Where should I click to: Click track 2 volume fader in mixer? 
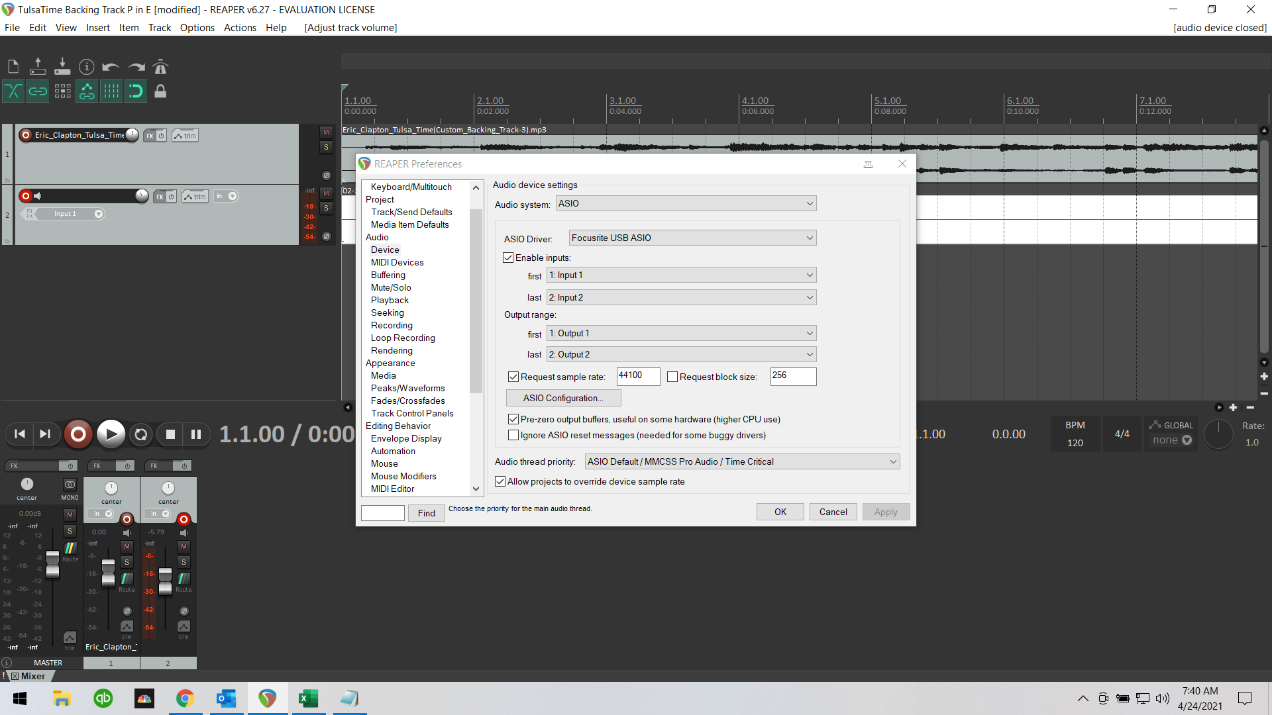[166, 581]
